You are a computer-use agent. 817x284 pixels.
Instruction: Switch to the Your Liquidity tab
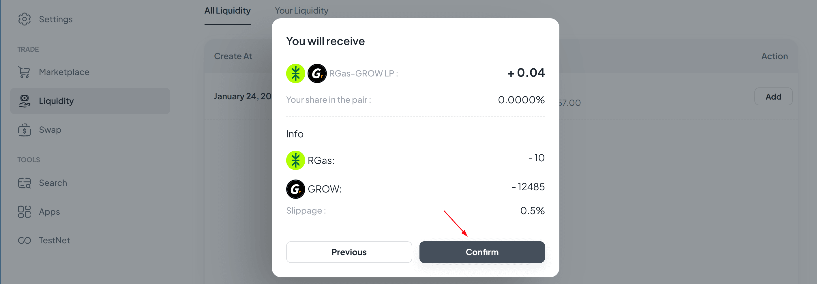tap(301, 11)
